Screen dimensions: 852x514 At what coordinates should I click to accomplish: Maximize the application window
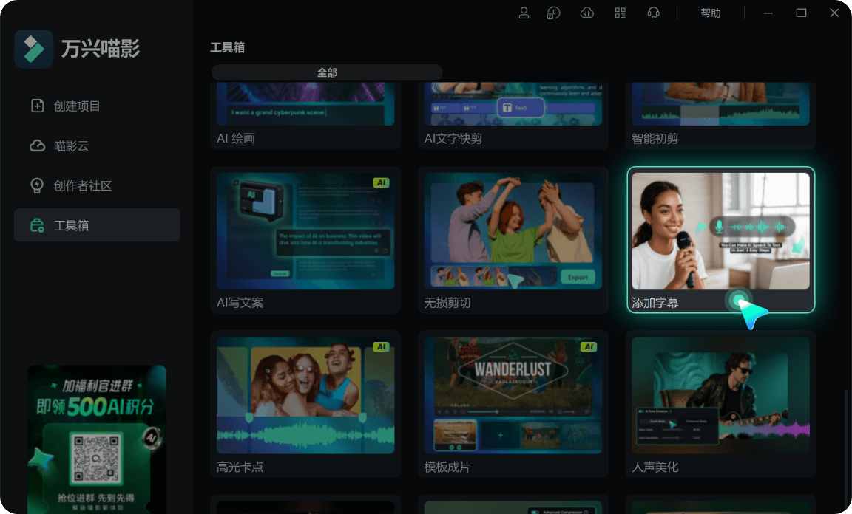(801, 13)
